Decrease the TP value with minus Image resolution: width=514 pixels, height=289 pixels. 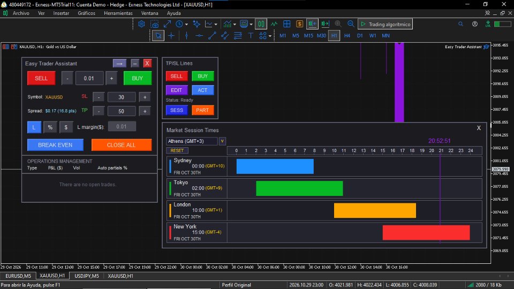[99, 111]
